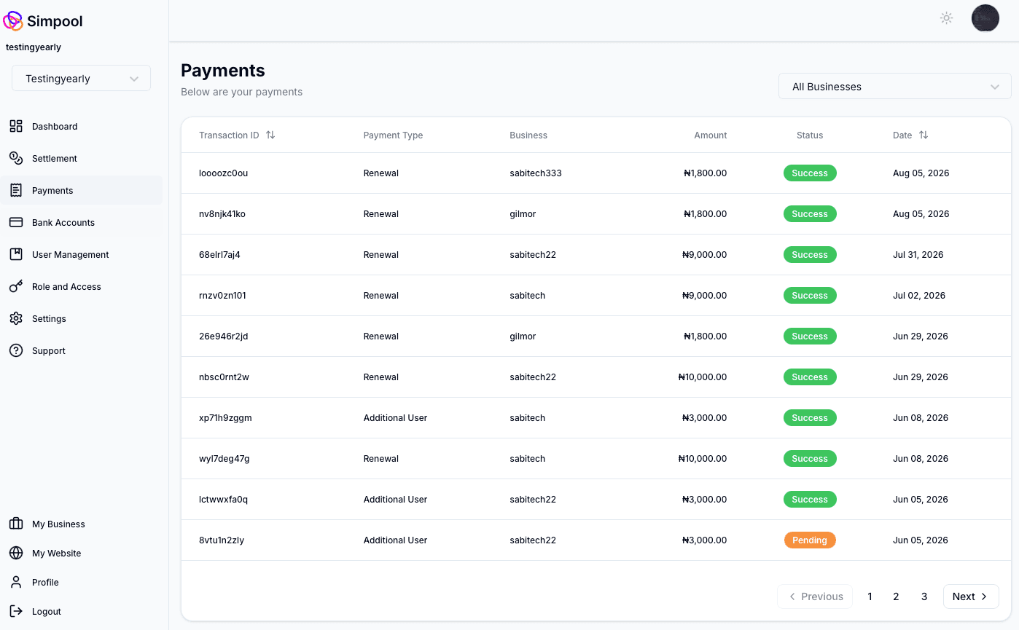Go to page 2
The height and width of the screenshot is (630, 1019).
pos(896,596)
